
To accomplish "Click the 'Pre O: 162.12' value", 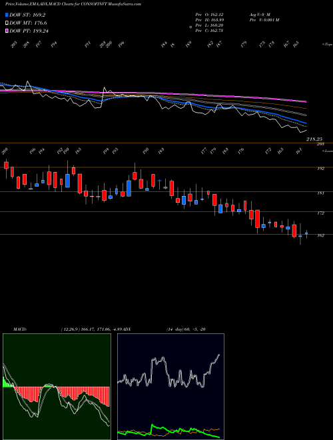I will [209, 14].
